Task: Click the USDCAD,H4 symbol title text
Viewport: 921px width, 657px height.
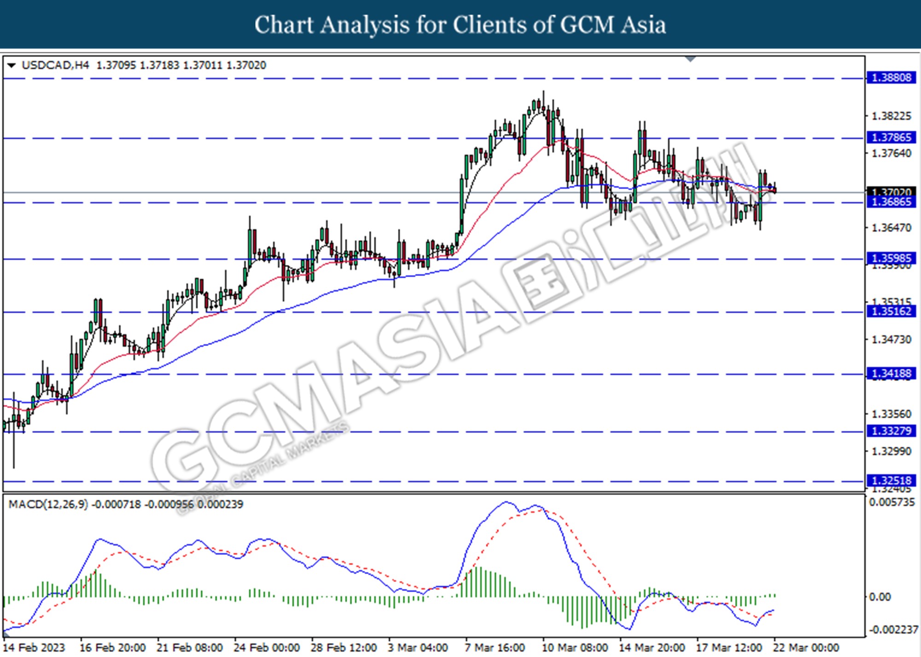Action: 55,65
